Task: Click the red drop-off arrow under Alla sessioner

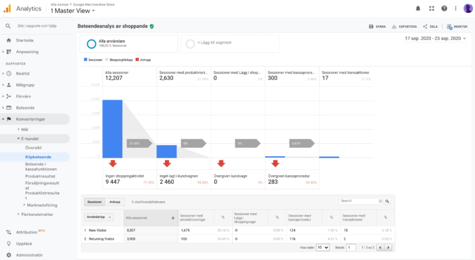Action: pyautogui.click(x=113, y=164)
